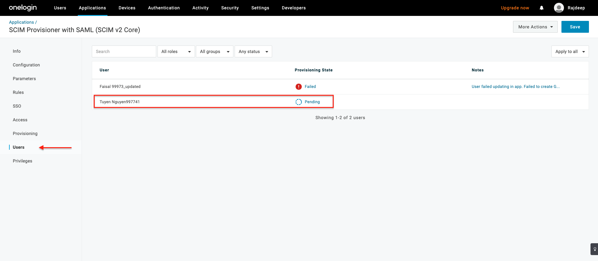598x261 pixels.
Task: Click the Pending spinner status icon
Action: [298, 102]
